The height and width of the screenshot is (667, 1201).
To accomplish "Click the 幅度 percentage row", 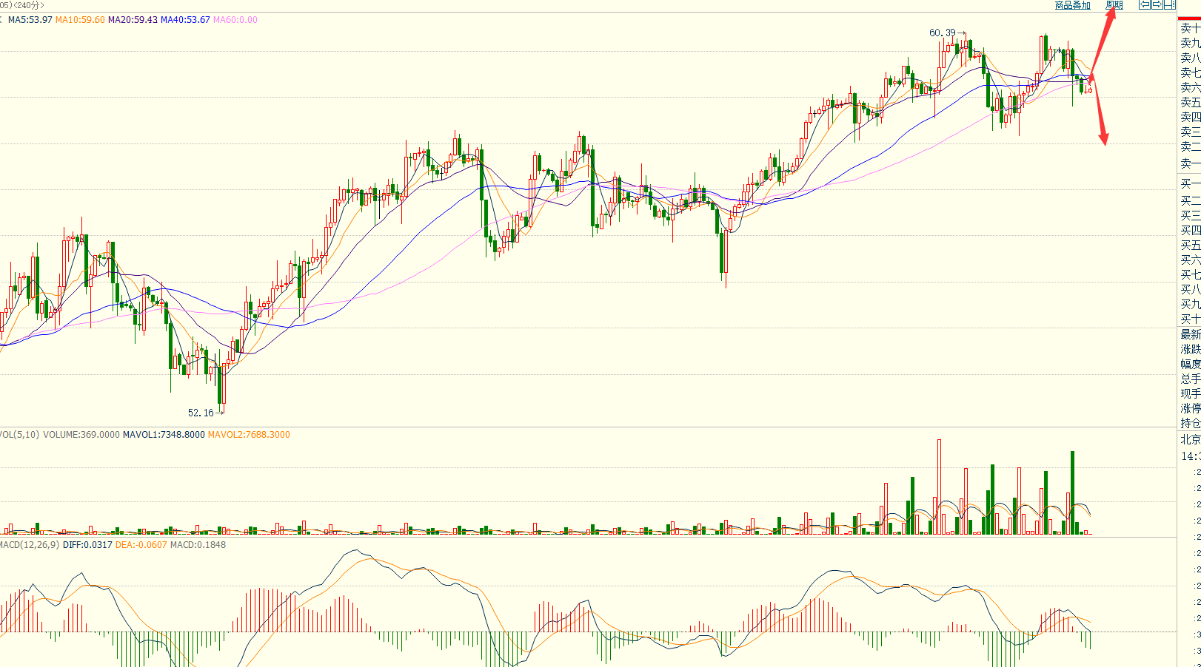I will click(x=1190, y=365).
